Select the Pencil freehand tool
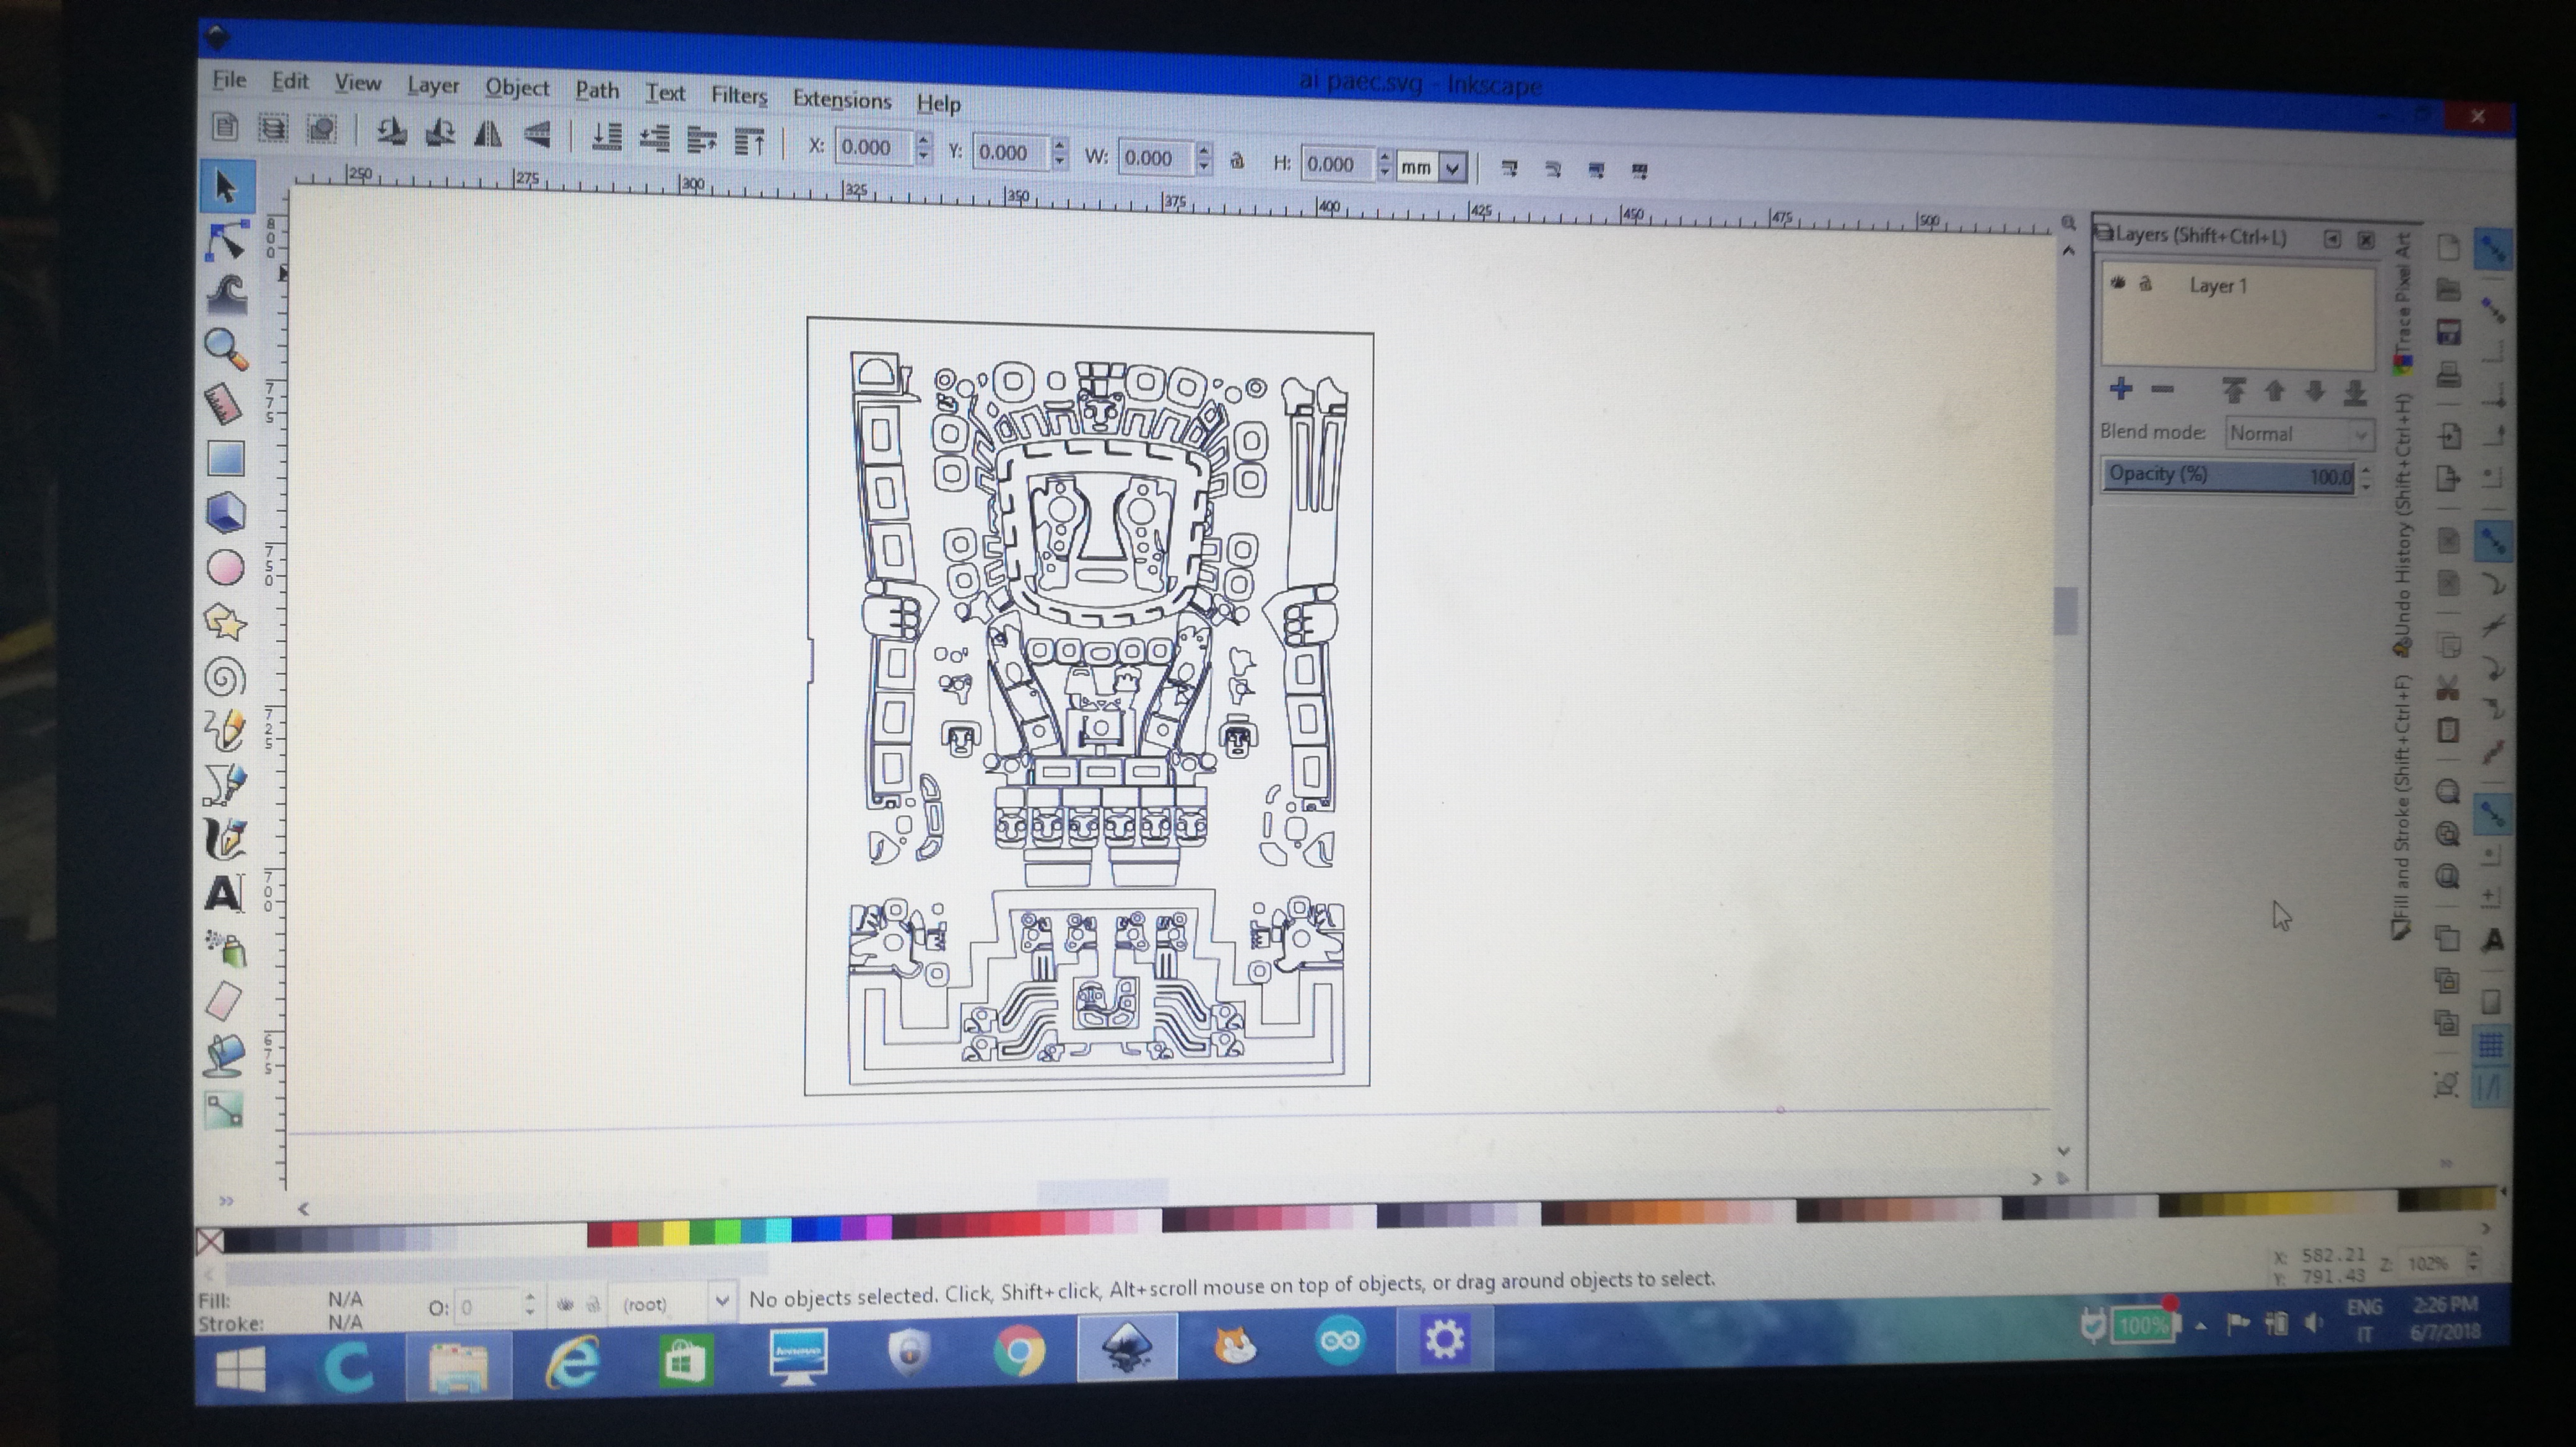 pos(225,730)
